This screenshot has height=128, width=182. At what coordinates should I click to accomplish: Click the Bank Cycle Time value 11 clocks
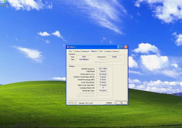click(103, 85)
